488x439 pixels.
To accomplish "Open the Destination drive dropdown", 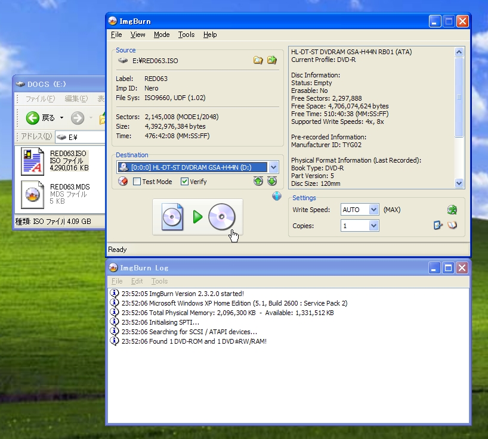I will 273,167.
